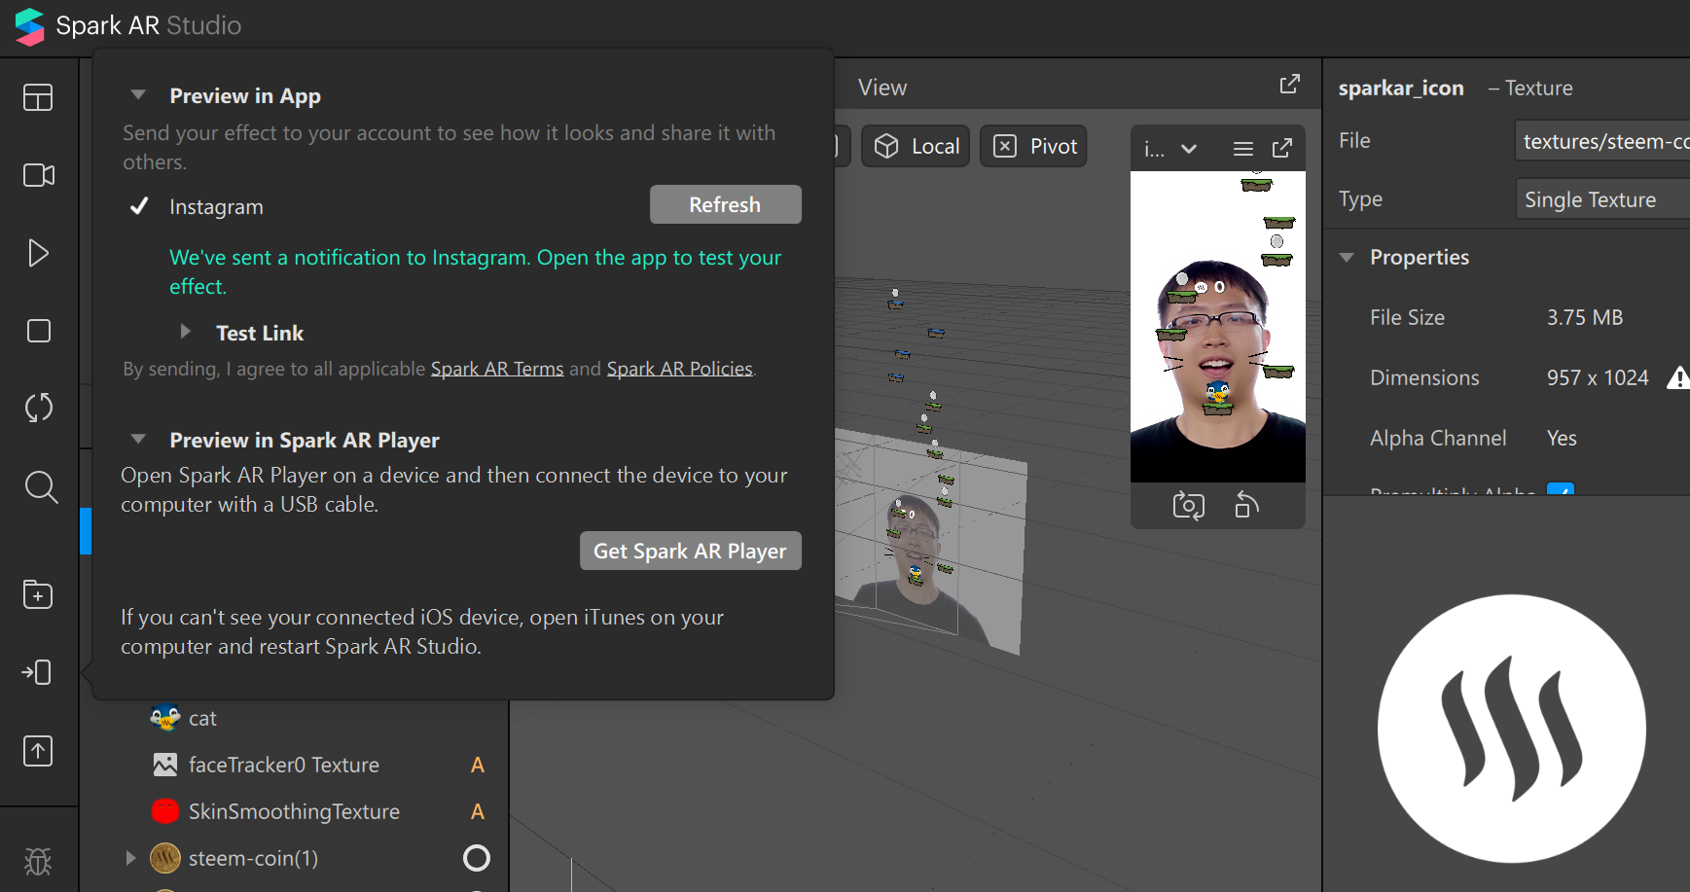Click the simulator camera switch icon

pos(1188,506)
